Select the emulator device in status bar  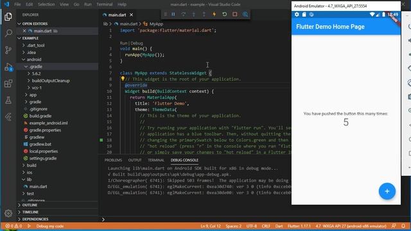[351, 226]
